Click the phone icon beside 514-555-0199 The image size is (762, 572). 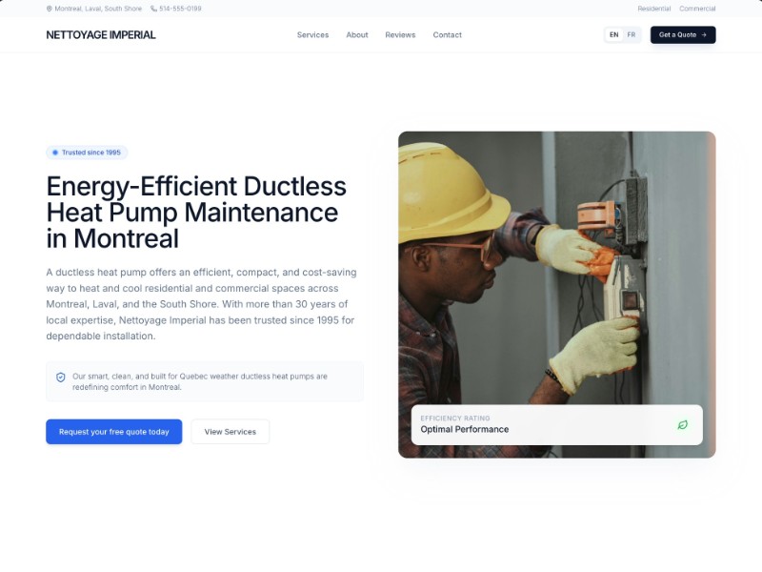[x=153, y=9]
